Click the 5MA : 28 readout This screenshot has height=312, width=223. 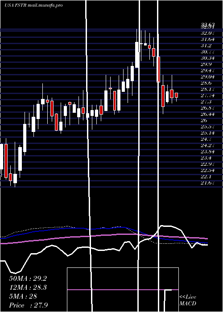(23, 296)
